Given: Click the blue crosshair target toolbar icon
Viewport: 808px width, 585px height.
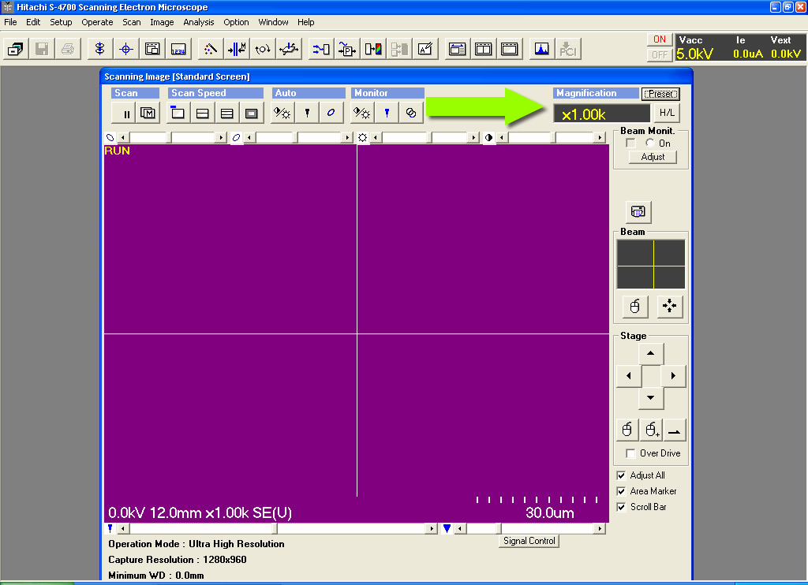Looking at the screenshot, I should tap(125, 49).
